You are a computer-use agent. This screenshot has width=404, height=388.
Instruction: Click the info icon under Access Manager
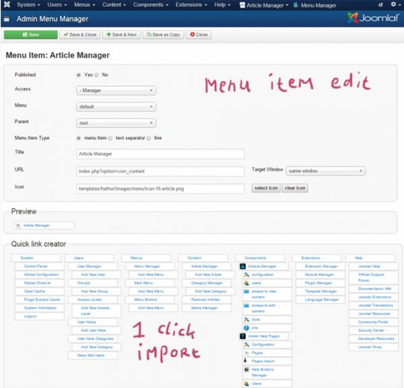click(x=246, y=327)
